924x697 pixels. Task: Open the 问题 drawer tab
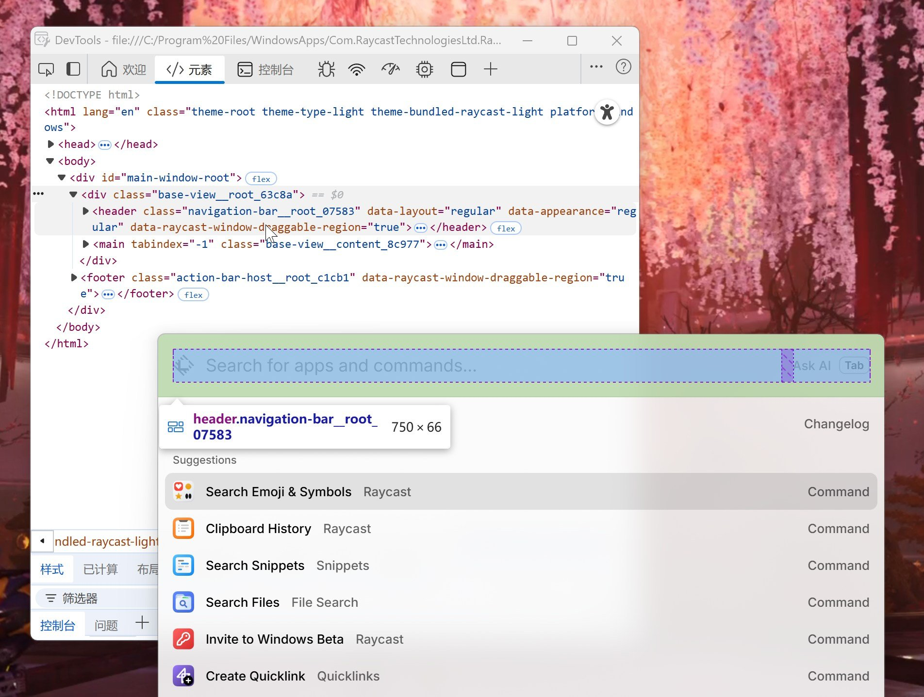(106, 625)
